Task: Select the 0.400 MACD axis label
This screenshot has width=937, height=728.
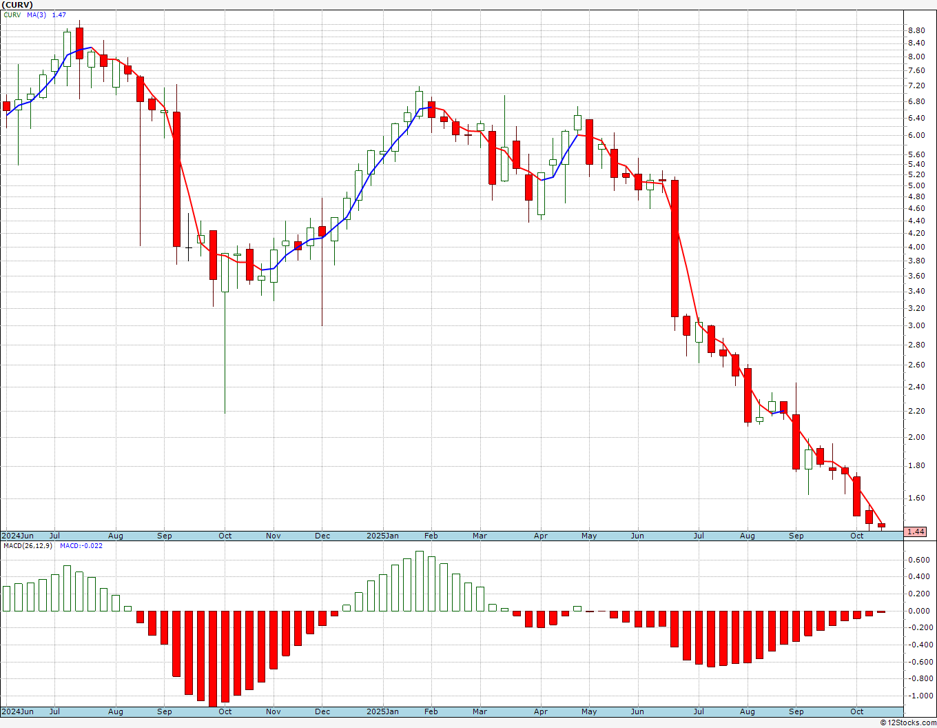Action: [918, 576]
